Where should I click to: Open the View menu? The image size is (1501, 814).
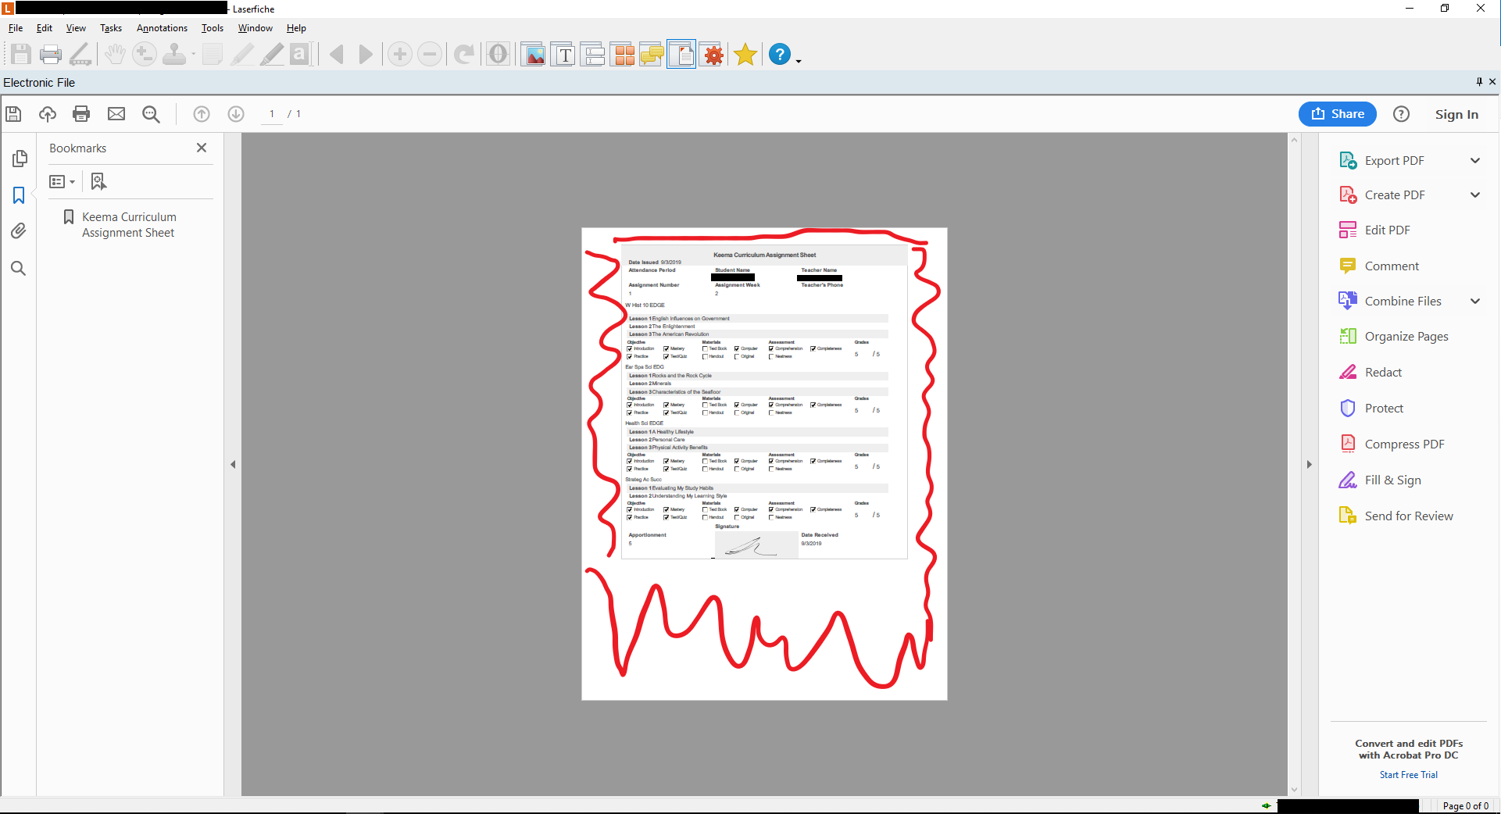point(76,28)
